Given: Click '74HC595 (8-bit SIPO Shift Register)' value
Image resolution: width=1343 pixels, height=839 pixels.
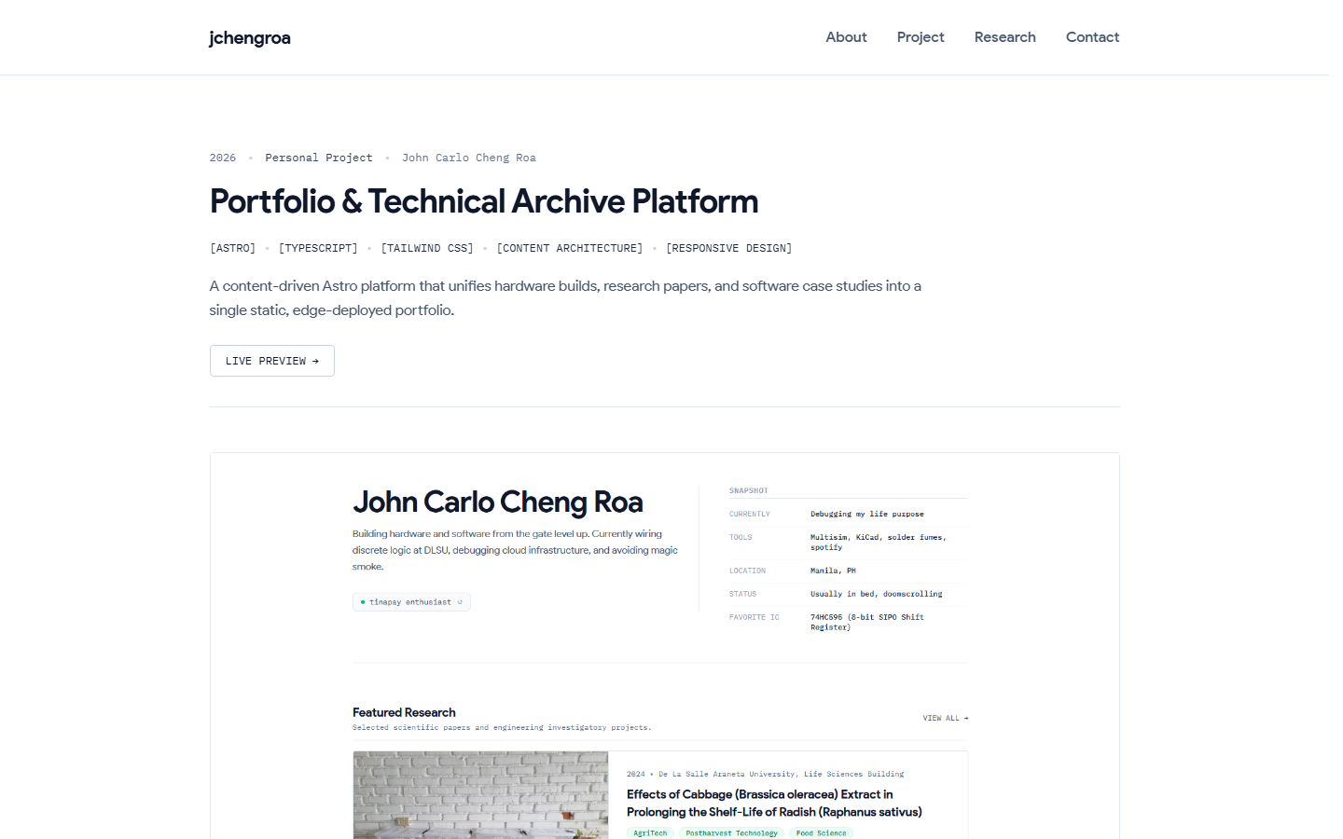Looking at the screenshot, I should 867,622.
